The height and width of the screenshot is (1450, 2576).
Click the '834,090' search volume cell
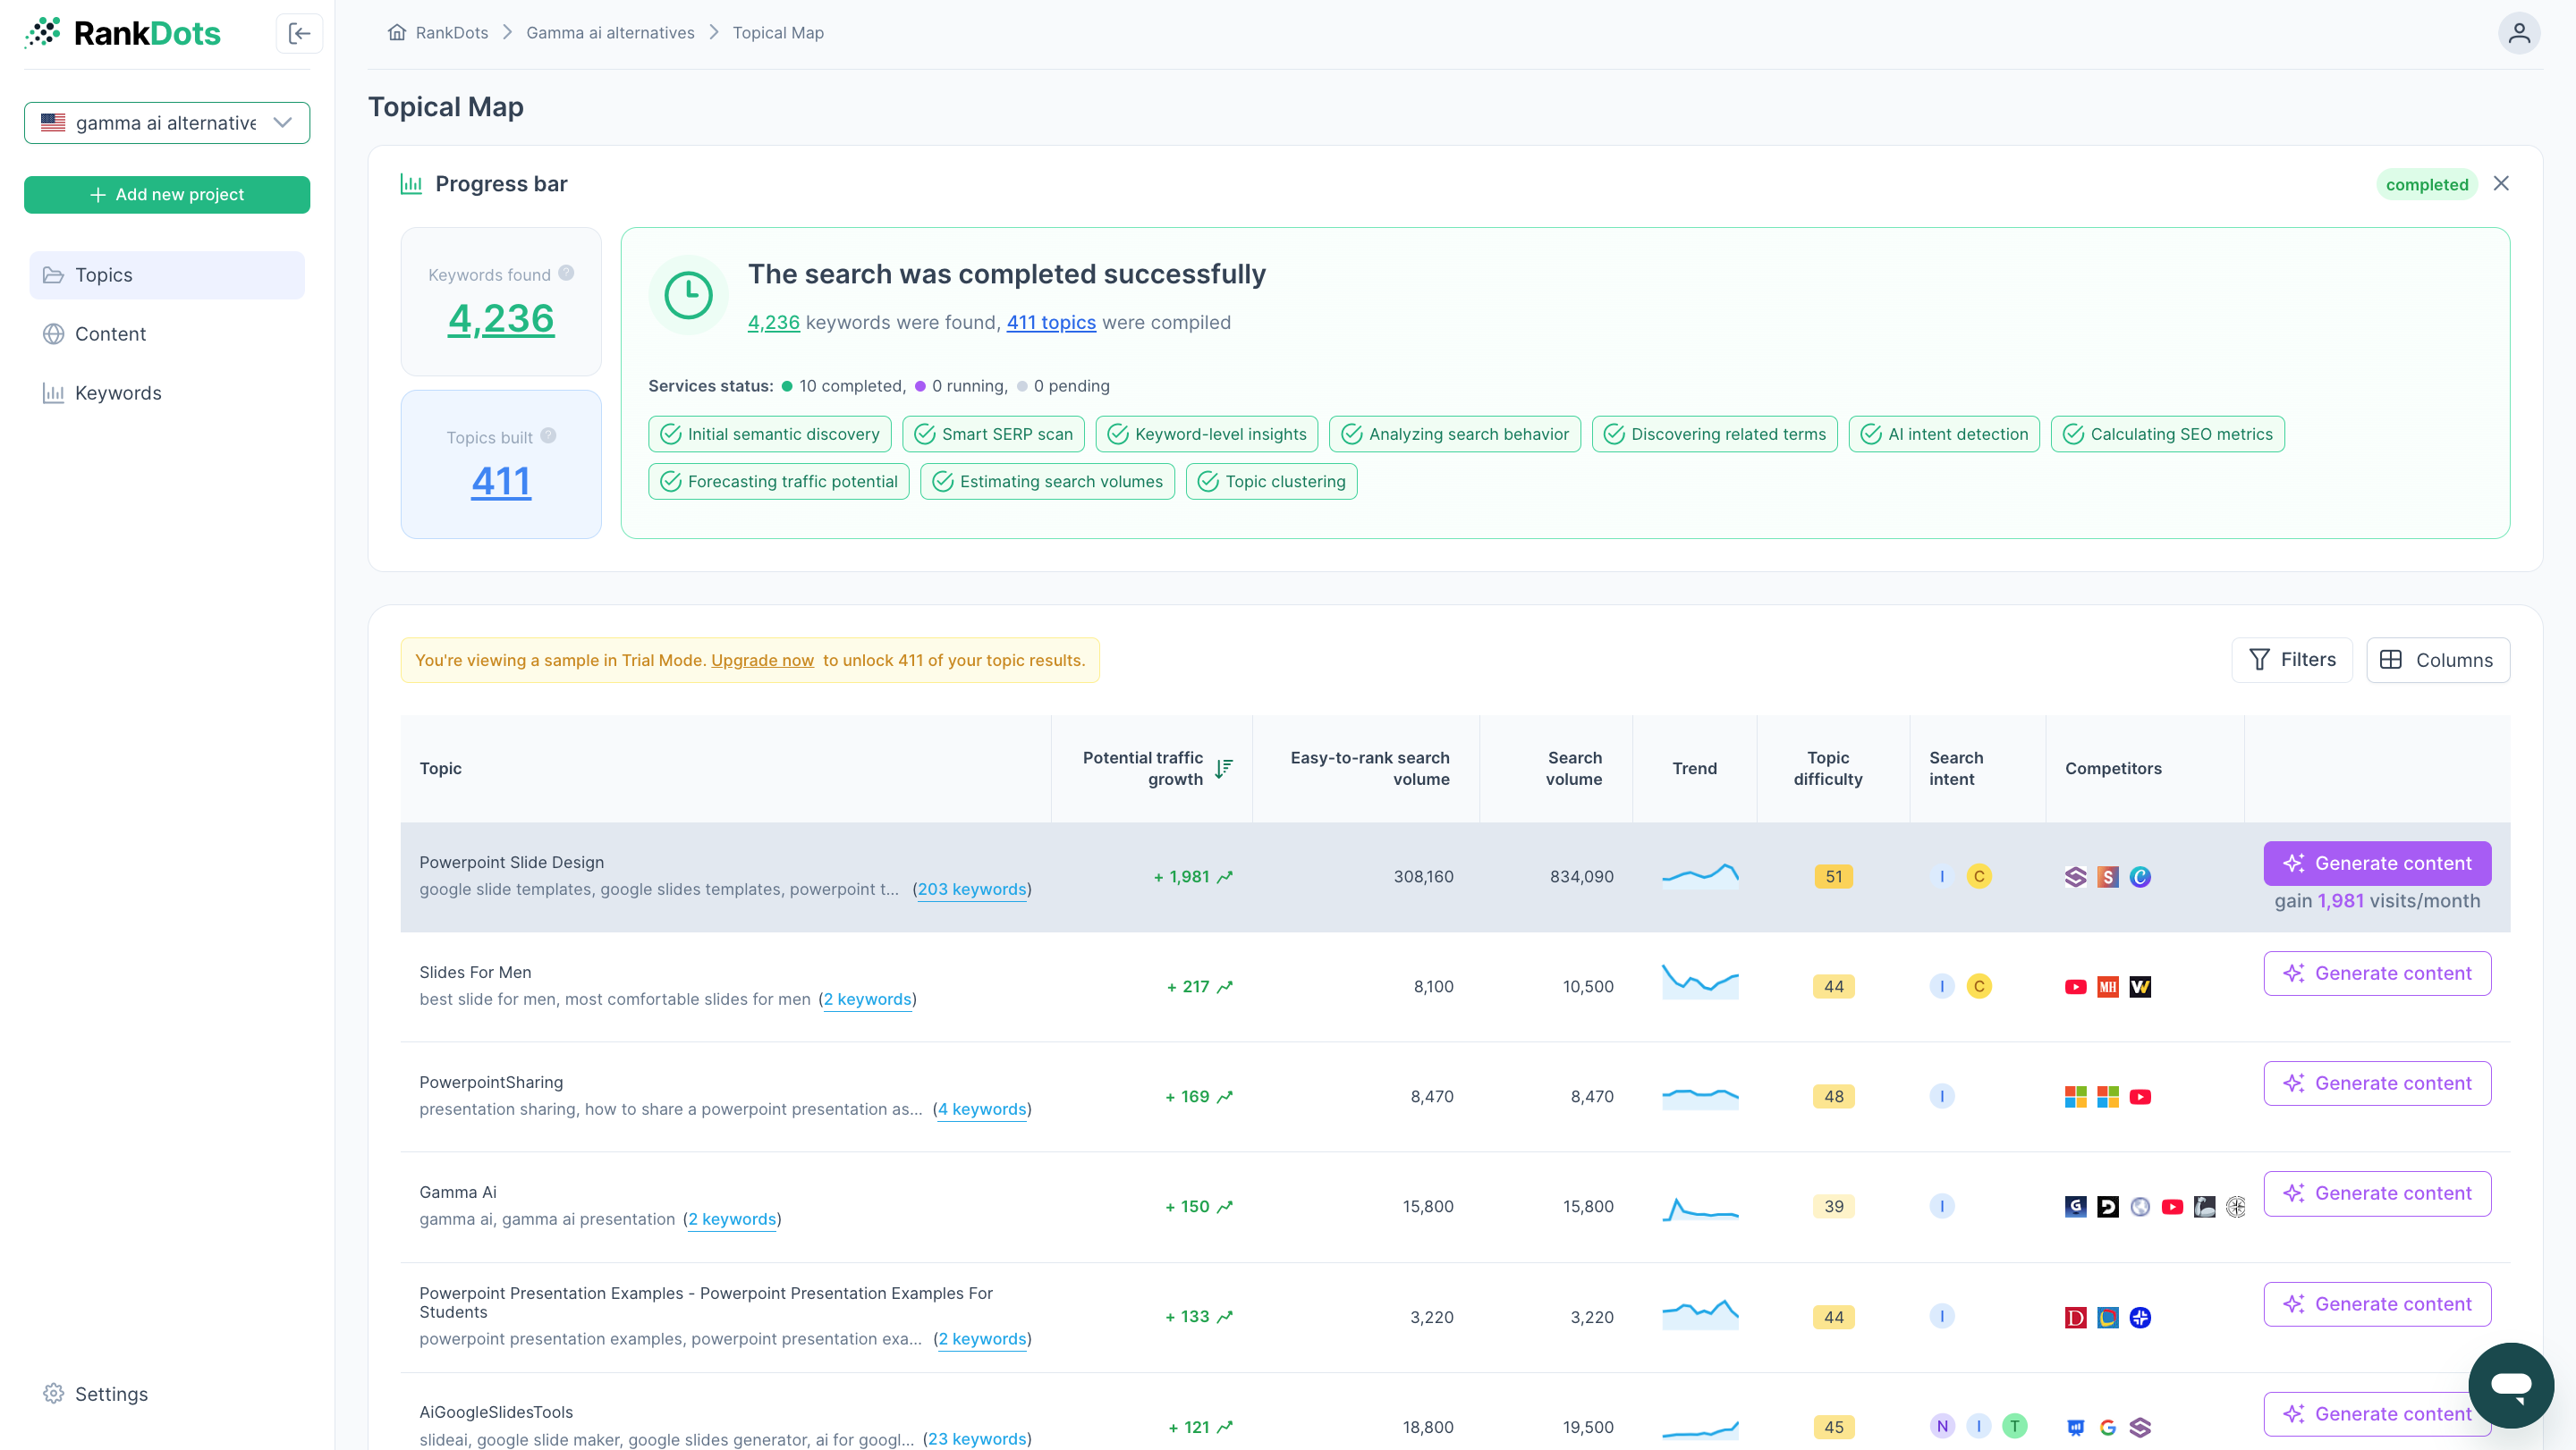click(x=1581, y=876)
